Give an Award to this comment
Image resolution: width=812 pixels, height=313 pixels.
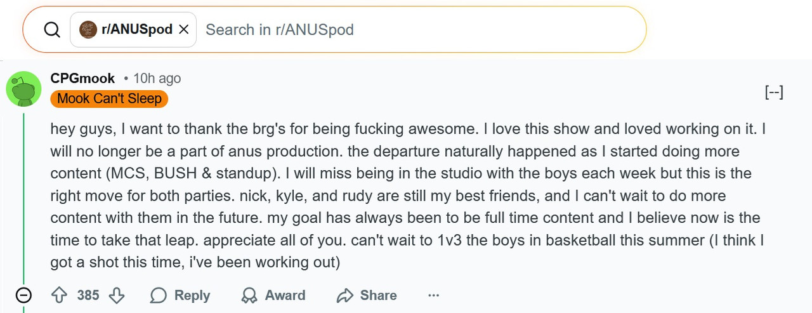pos(273,295)
